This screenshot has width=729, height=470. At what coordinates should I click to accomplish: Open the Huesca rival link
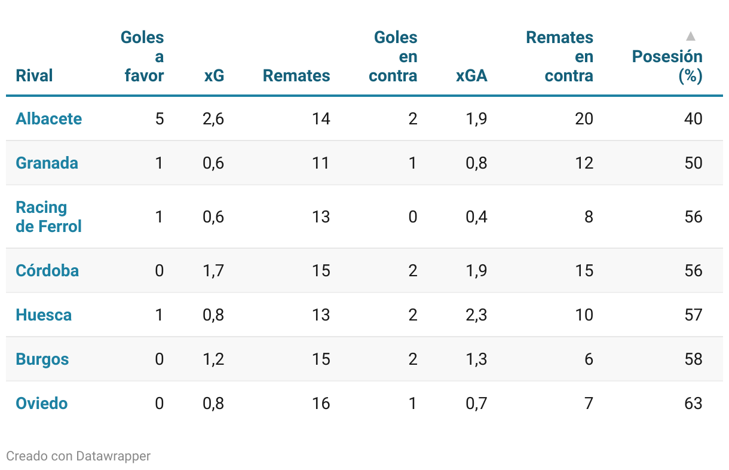point(44,315)
